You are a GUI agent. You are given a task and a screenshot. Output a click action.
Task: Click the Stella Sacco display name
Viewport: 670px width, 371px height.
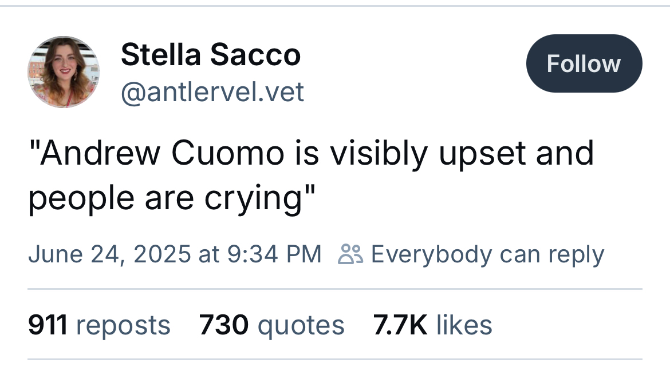pos(211,56)
